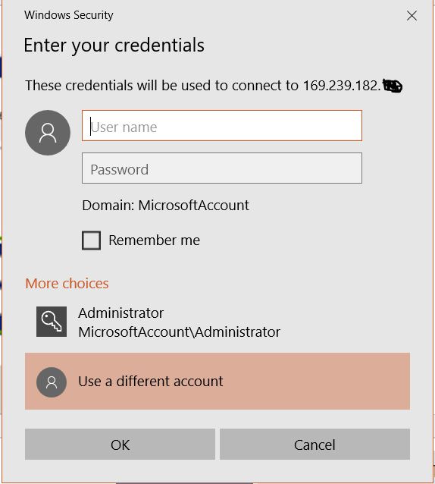This screenshot has width=435, height=484.
Task: Click the Remember me label text
Action: [154, 240]
